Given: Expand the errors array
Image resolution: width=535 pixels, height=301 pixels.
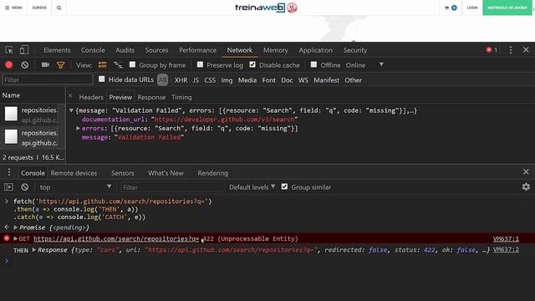Looking at the screenshot, I should pos(78,128).
